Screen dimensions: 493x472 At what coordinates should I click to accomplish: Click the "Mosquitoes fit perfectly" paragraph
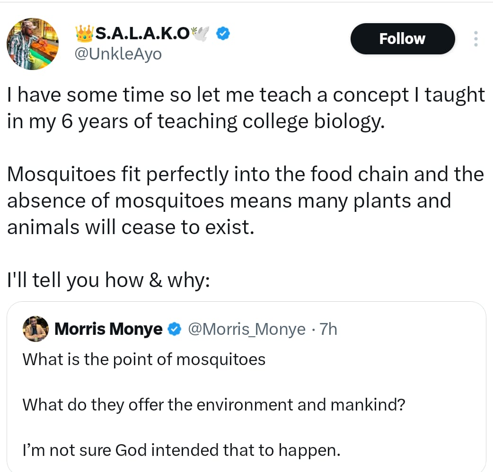click(x=245, y=201)
